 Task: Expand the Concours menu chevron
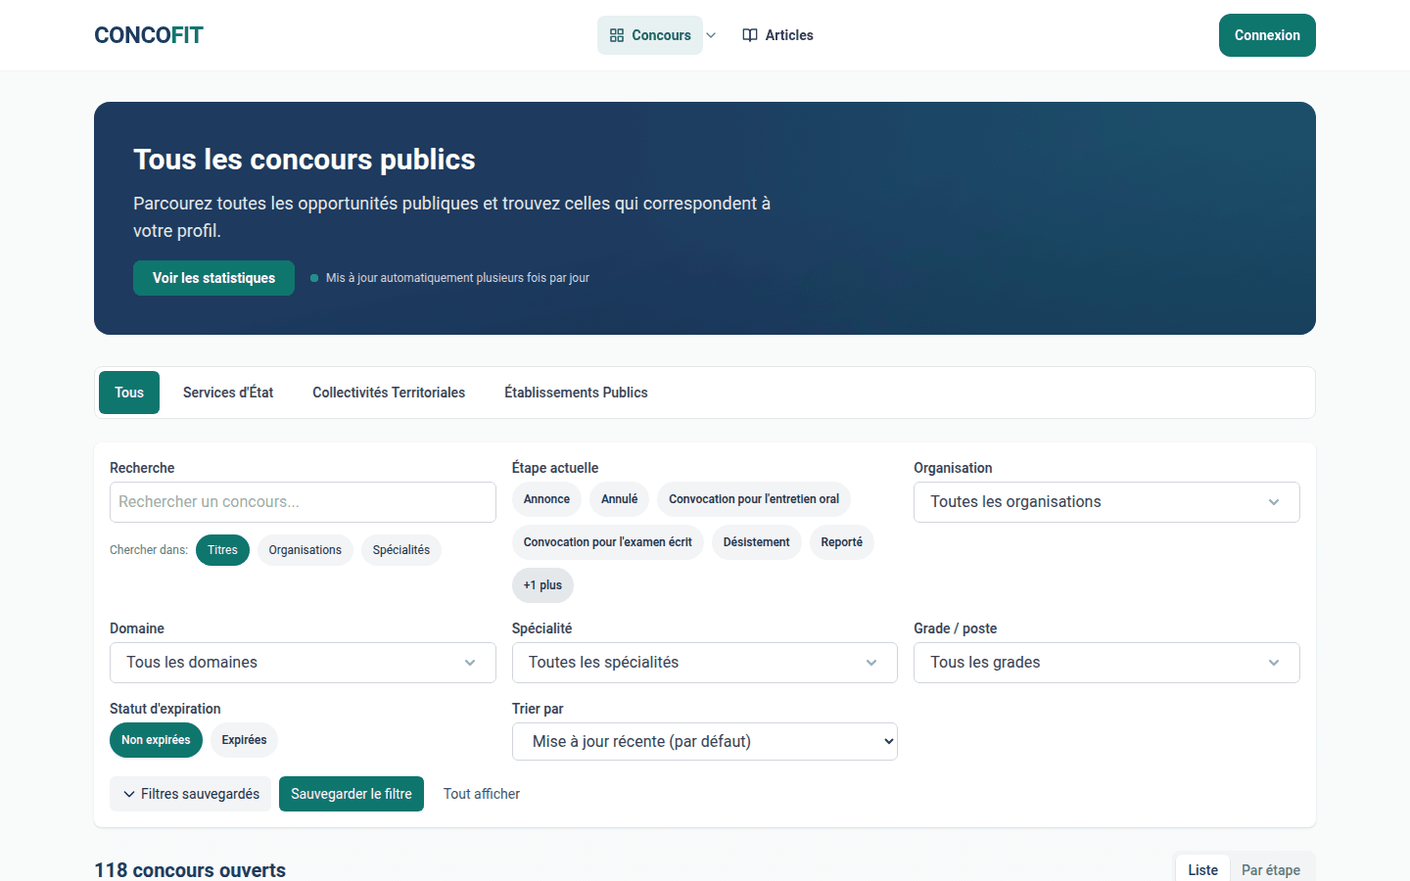coord(711,35)
